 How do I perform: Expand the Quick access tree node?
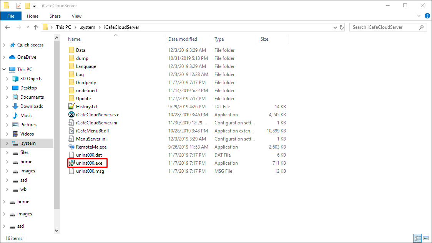[x=4, y=45]
